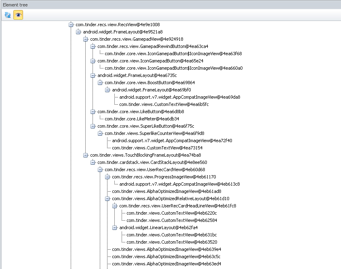Select the AppCompatImageView@4eb613c8 row
The width and height of the screenshot is (341, 269).
(x=180, y=184)
